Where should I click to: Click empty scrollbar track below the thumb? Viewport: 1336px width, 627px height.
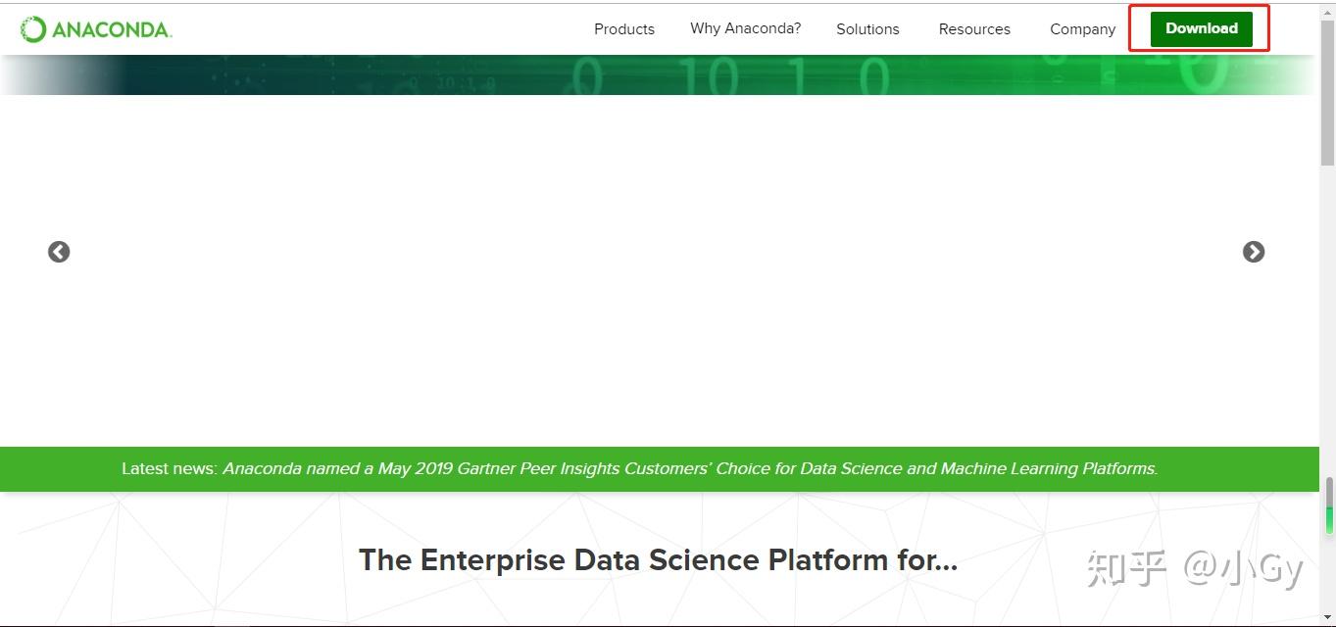coord(1327,323)
